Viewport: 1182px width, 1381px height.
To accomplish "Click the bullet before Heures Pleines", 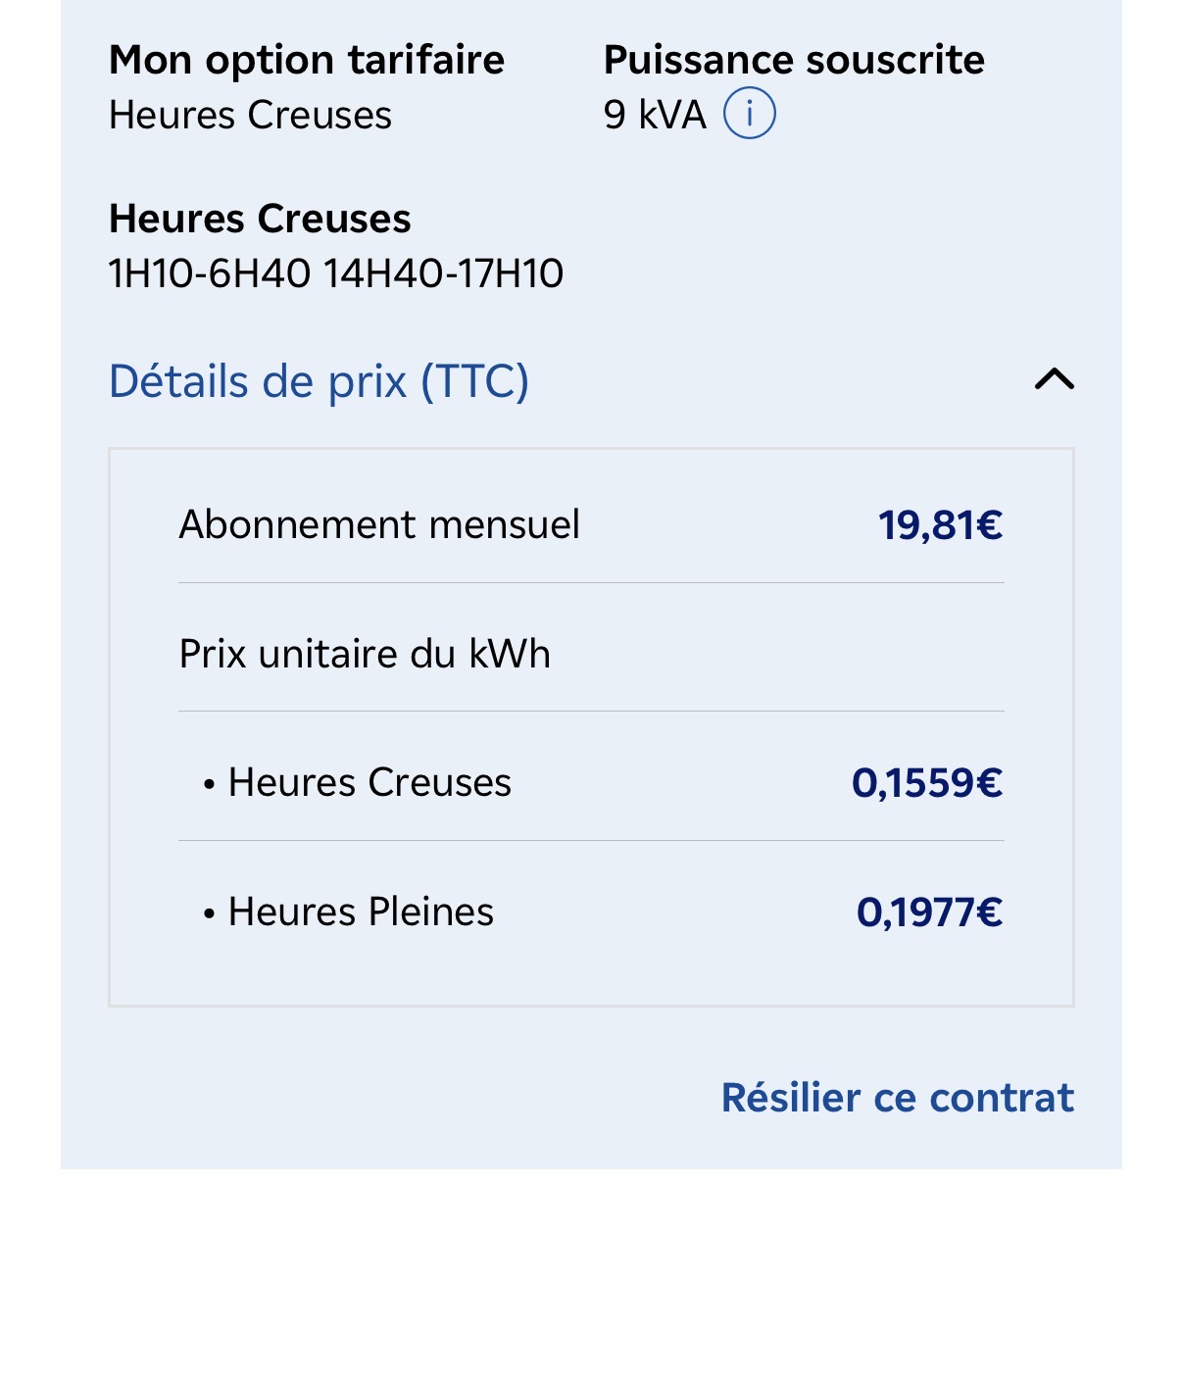I will [x=209, y=914].
